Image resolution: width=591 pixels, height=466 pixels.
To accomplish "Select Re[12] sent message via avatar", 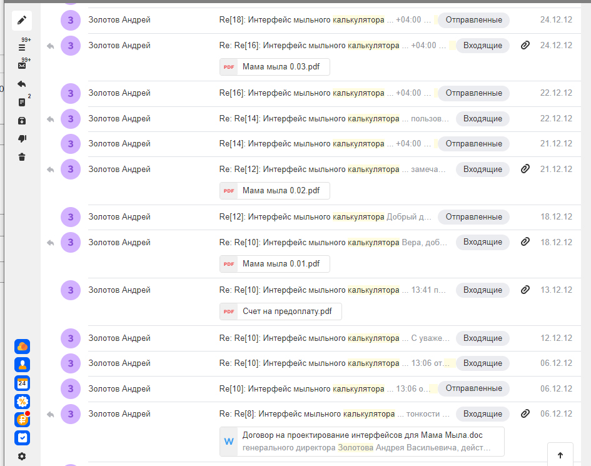I will 71,217.
